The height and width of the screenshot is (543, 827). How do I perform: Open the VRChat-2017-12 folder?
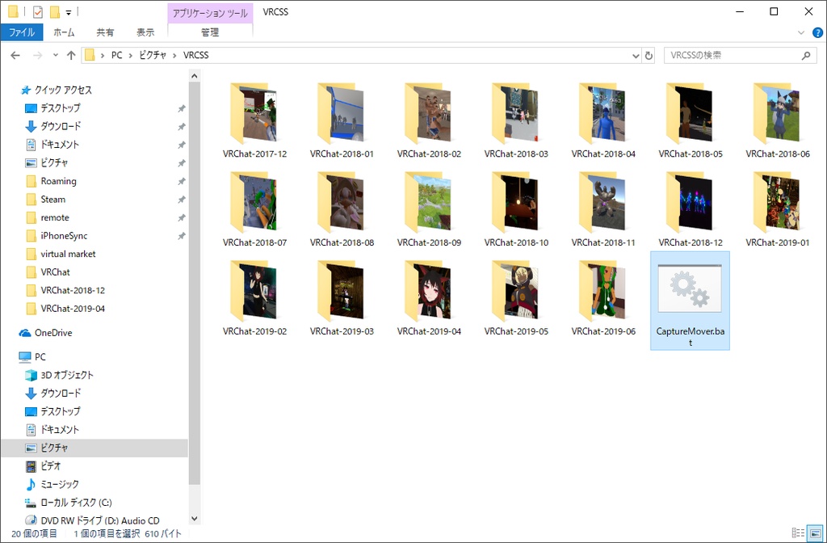[x=254, y=120]
